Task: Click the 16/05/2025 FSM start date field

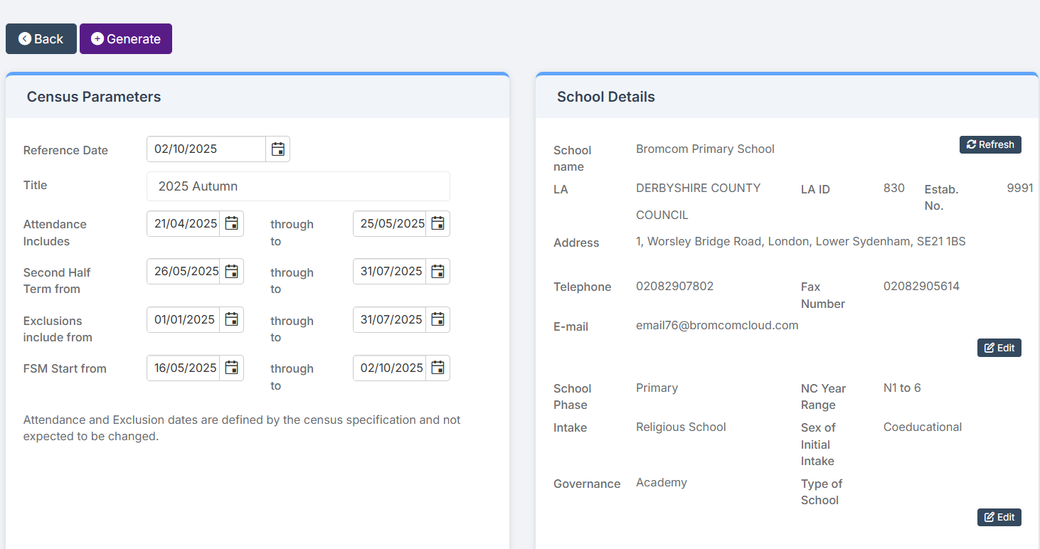Action: (185, 368)
